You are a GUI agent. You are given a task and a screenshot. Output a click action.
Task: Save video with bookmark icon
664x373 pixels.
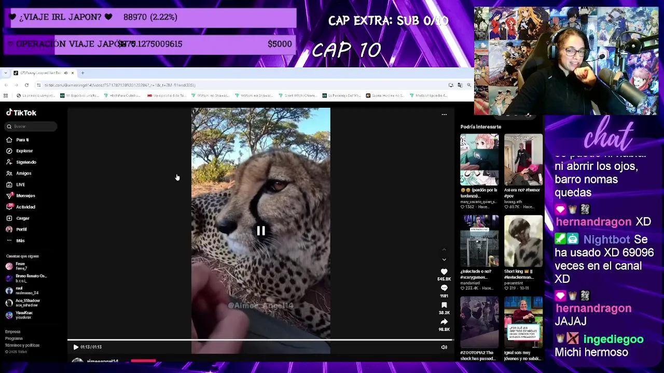444,305
